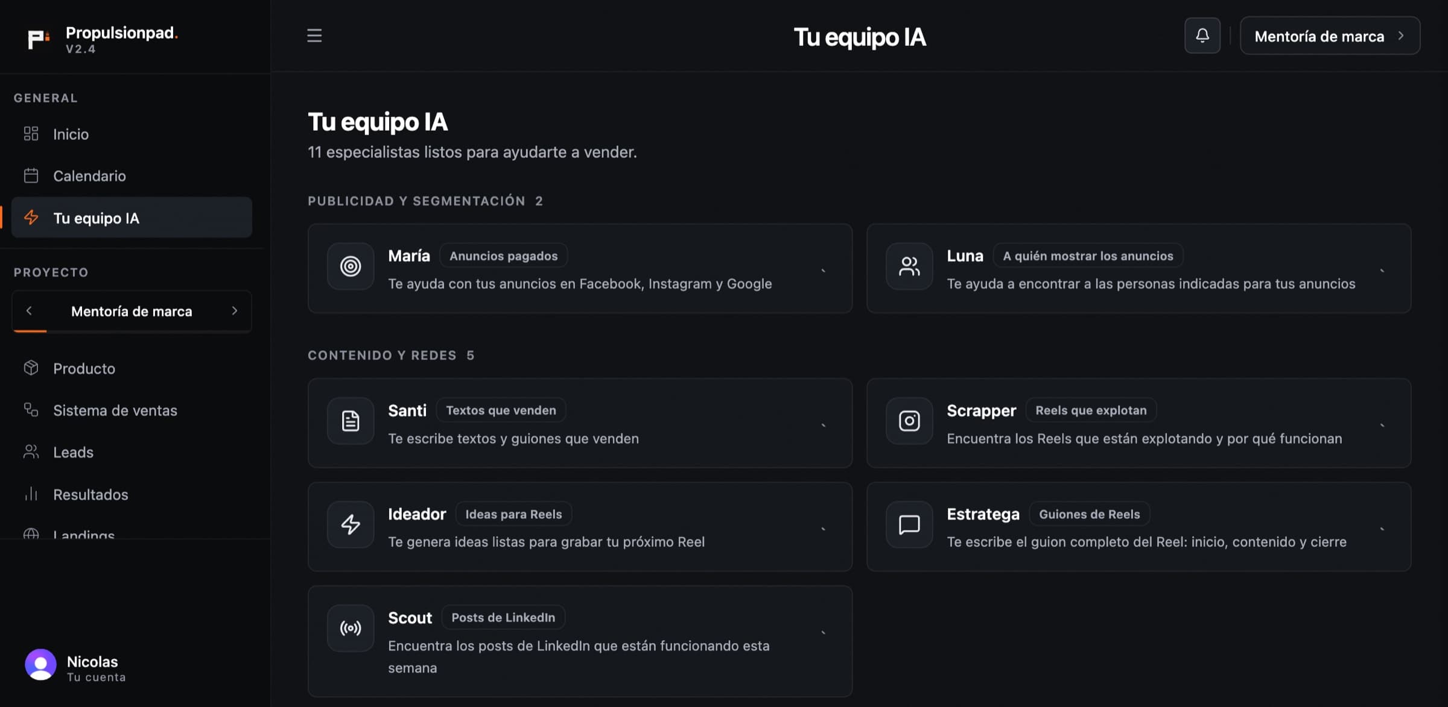This screenshot has height=707, width=1448.
Task: Toggle the hamburger menu sidebar icon
Action: [x=314, y=36]
